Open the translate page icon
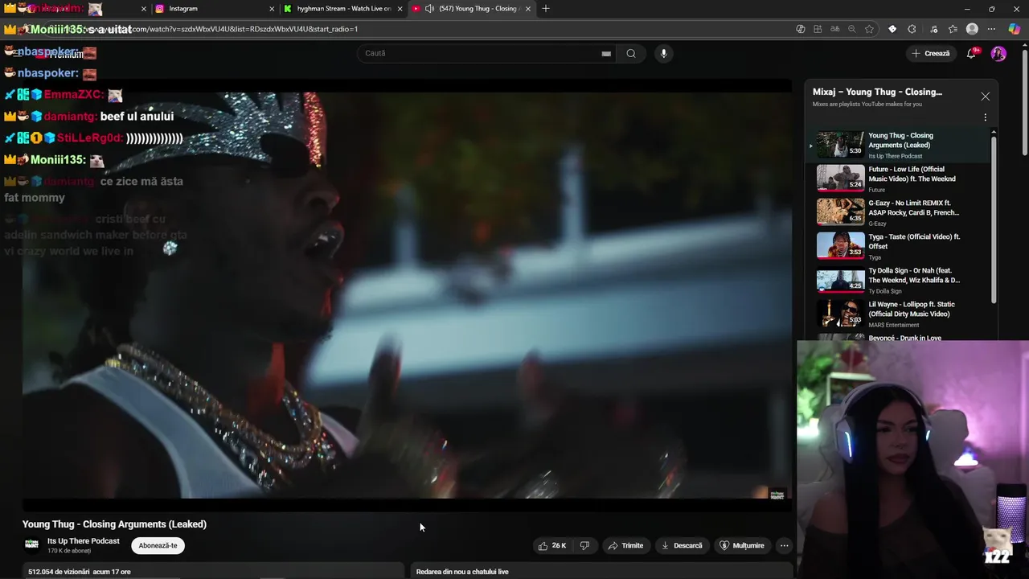This screenshot has height=579, width=1029. click(835, 29)
